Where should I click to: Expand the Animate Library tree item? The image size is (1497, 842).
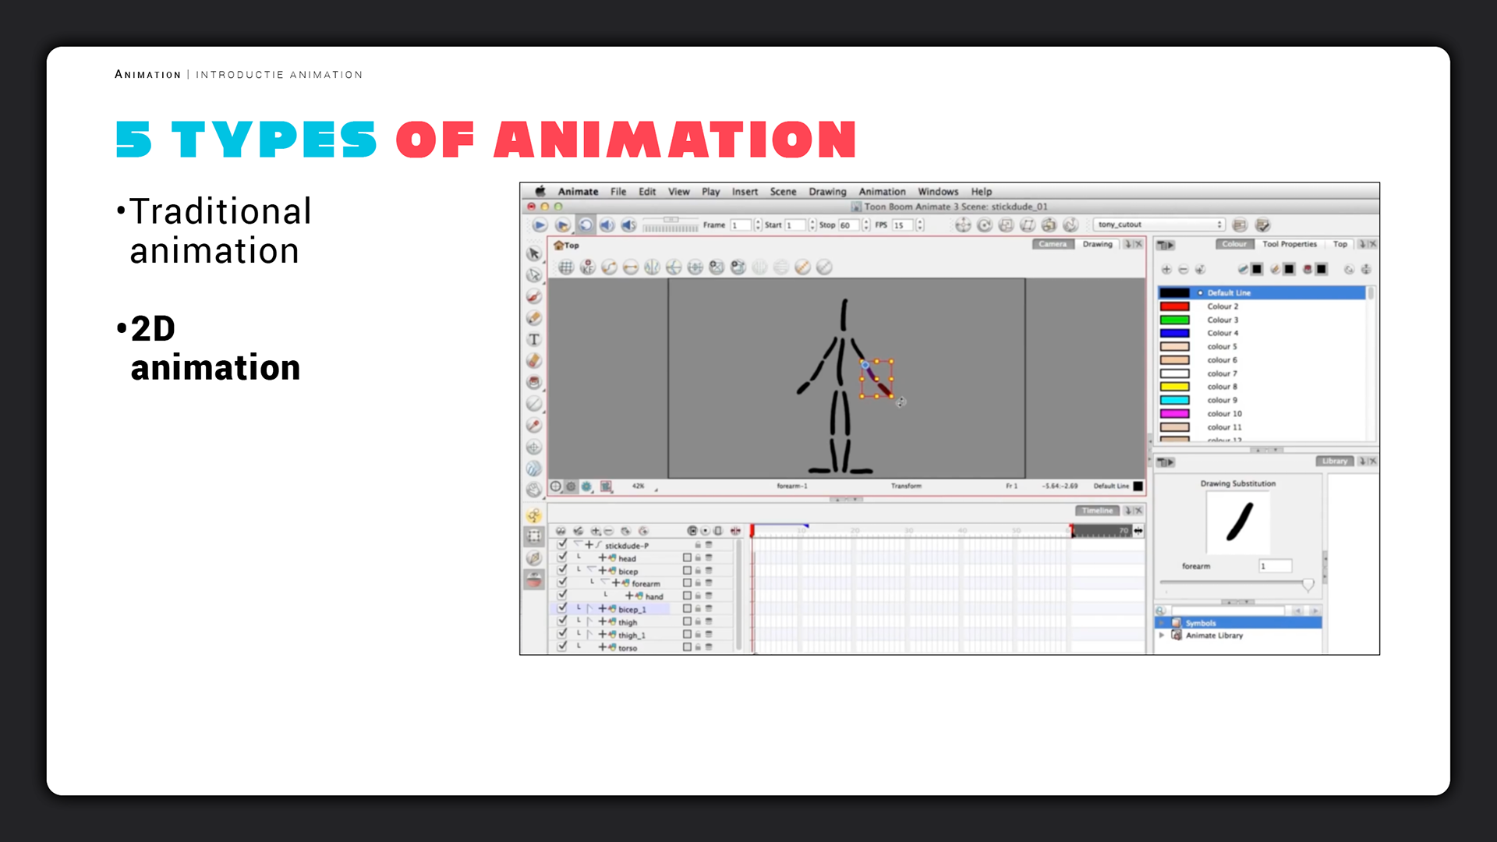(1162, 635)
